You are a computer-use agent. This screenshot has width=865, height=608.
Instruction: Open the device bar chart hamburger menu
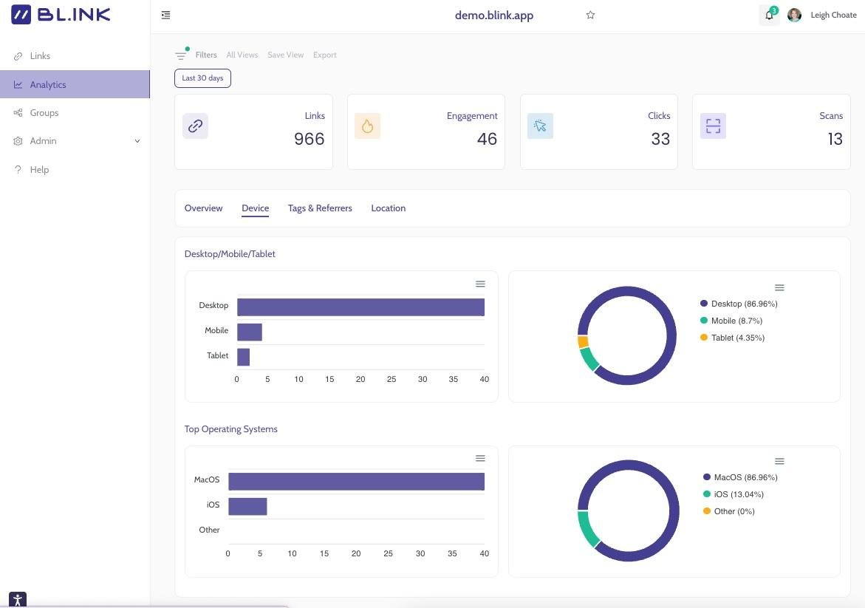[480, 284]
